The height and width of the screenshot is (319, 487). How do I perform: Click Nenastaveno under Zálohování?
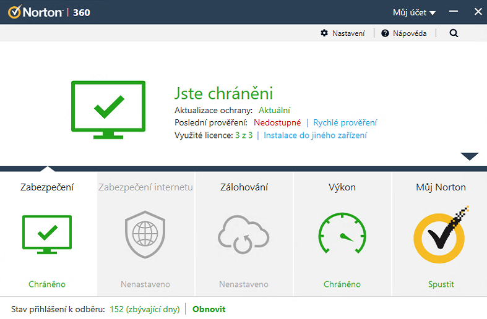click(x=244, y=284)
